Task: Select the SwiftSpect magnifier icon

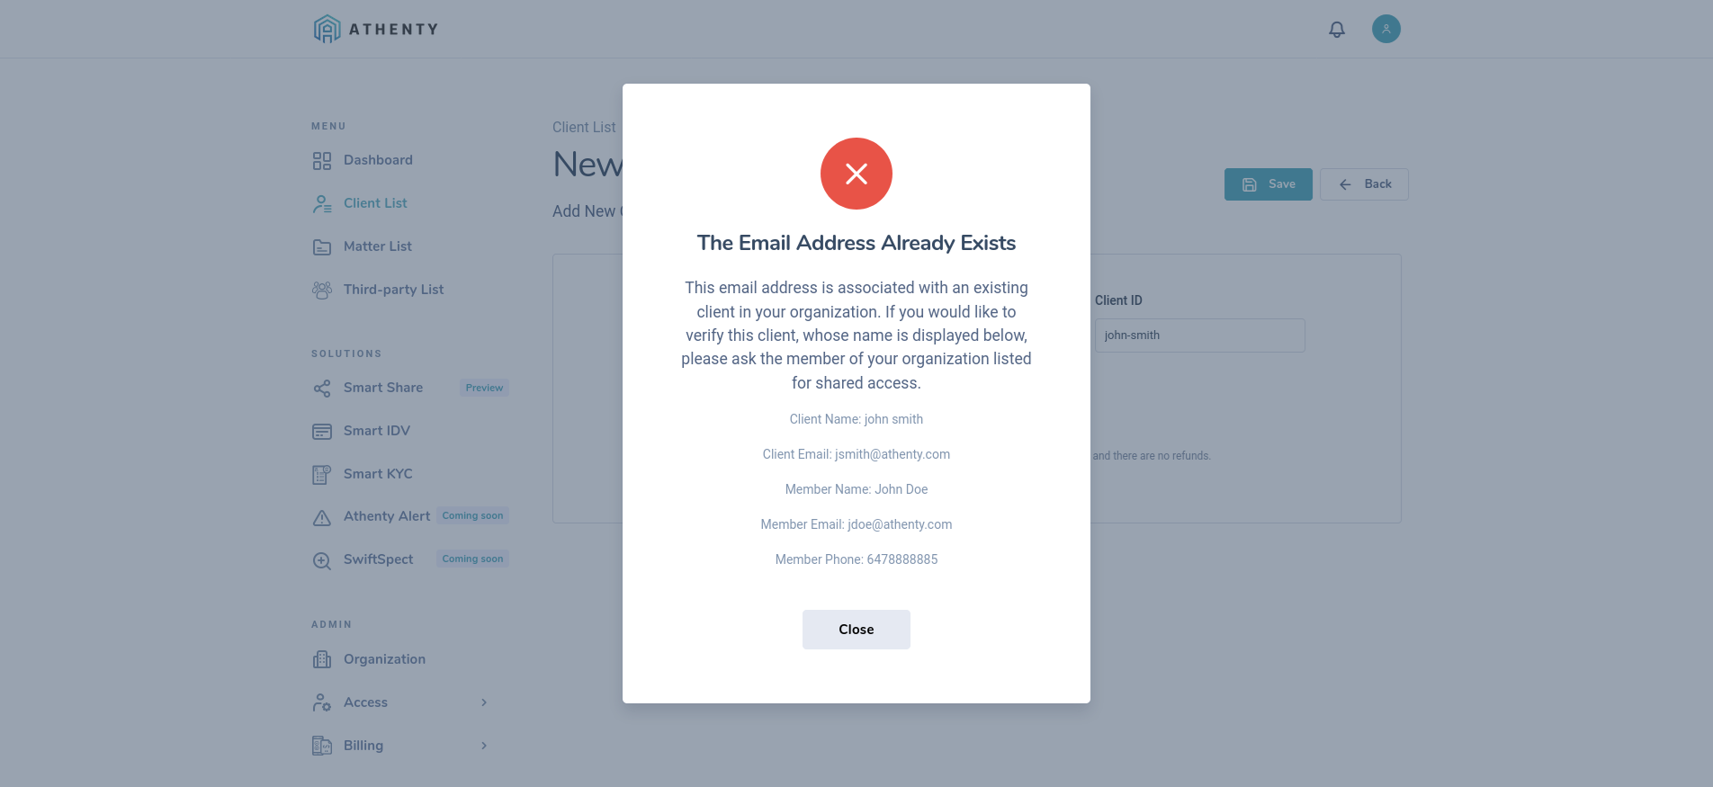Action: point(322,559)
